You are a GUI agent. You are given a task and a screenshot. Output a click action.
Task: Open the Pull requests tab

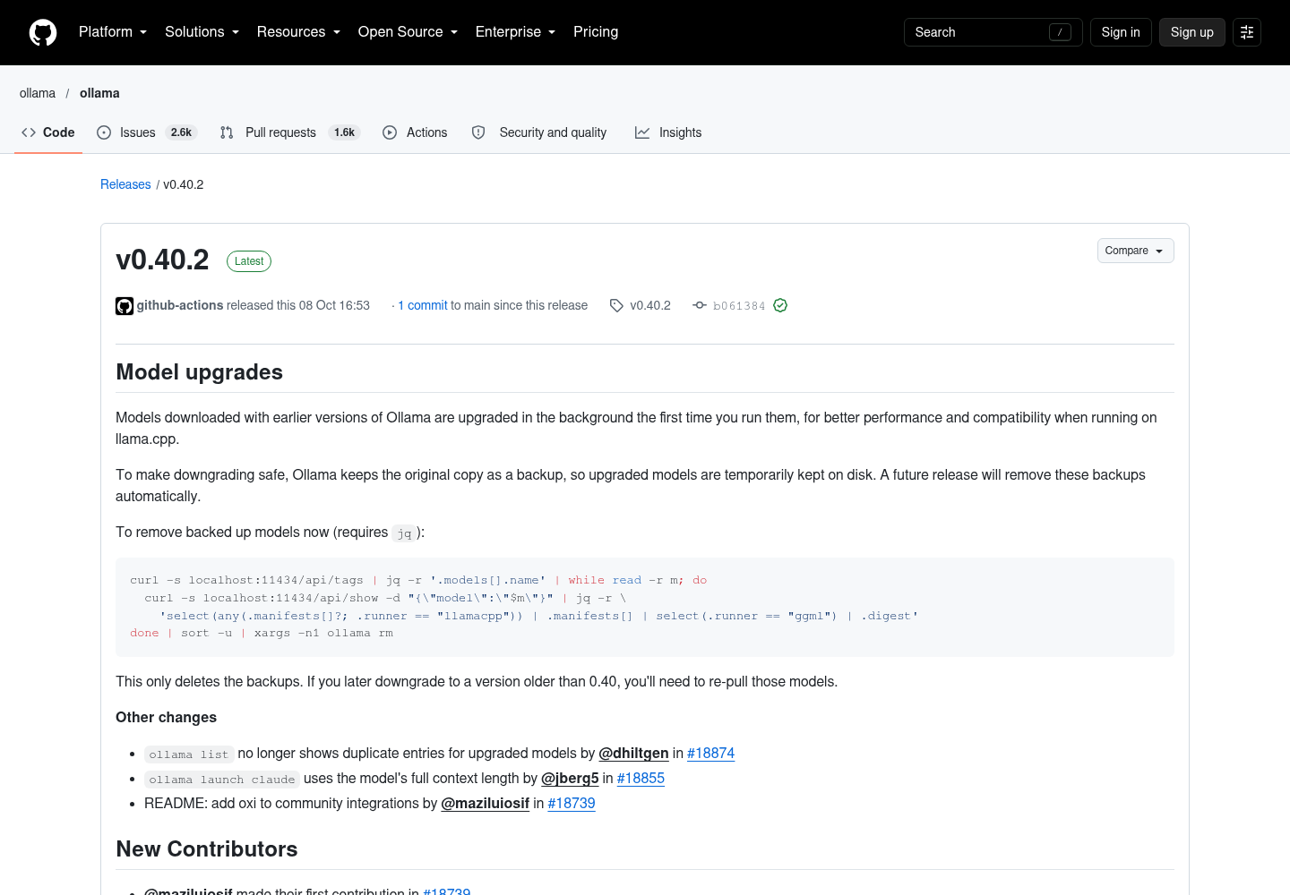[289, 132]
